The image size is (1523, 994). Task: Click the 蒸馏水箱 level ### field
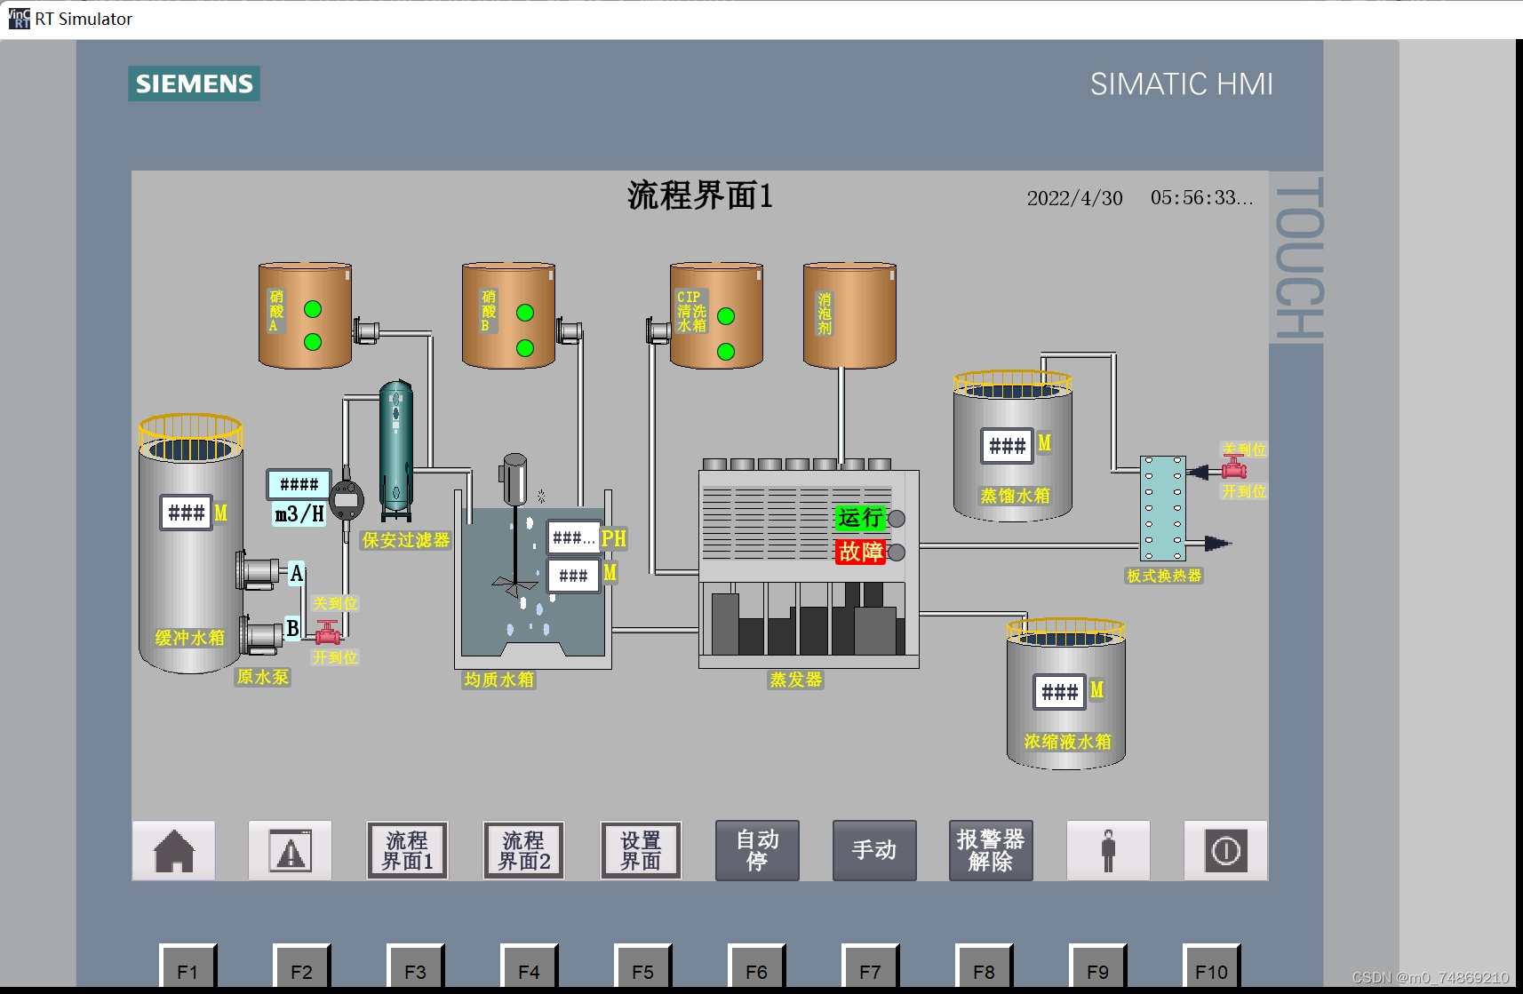click(x=1008, y=446)
